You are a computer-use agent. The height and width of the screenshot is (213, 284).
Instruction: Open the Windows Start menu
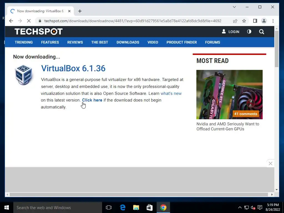[x=7, y=207]
